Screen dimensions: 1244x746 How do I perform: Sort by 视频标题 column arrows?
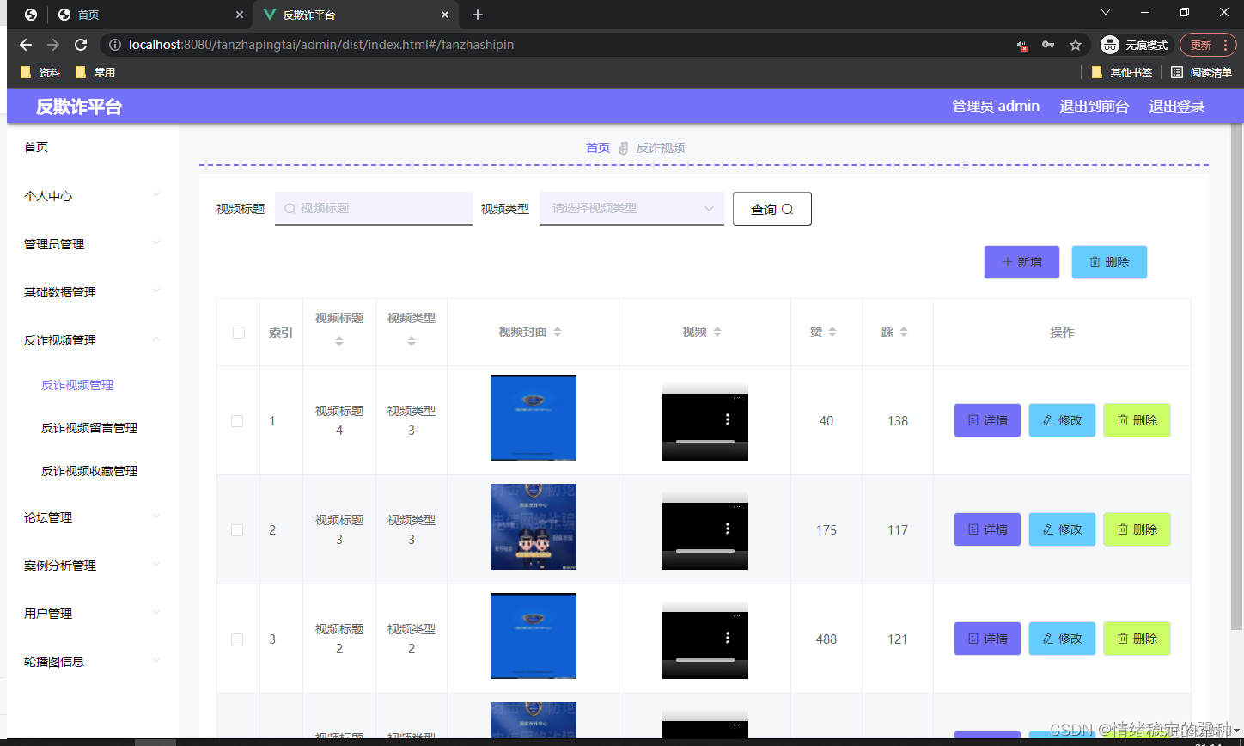click(339, 341)
